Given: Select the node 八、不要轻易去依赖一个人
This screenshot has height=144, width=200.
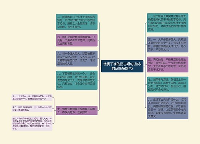Looking at the screenshot, I should pyautogui.click(x=77, y=80).
